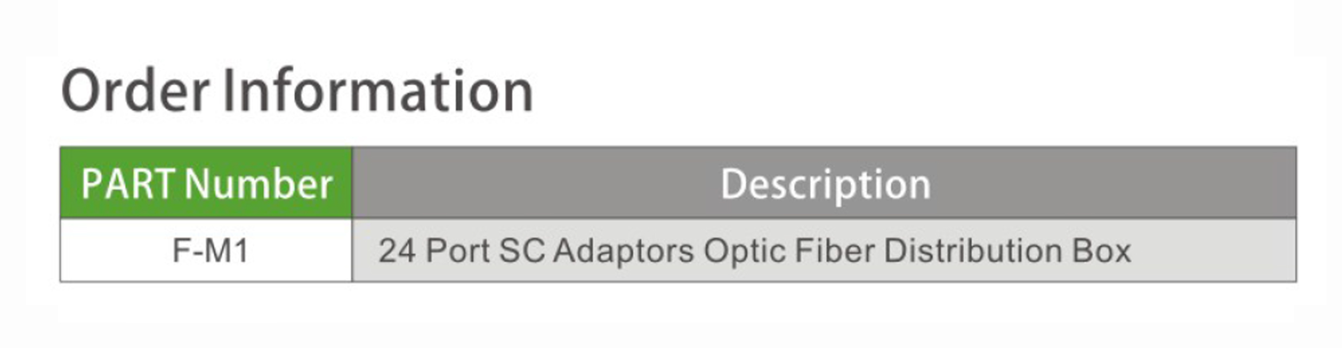Select the green PART Number header cell
This screenshot has width=1342, height=348.
click(x=206, y=183)
